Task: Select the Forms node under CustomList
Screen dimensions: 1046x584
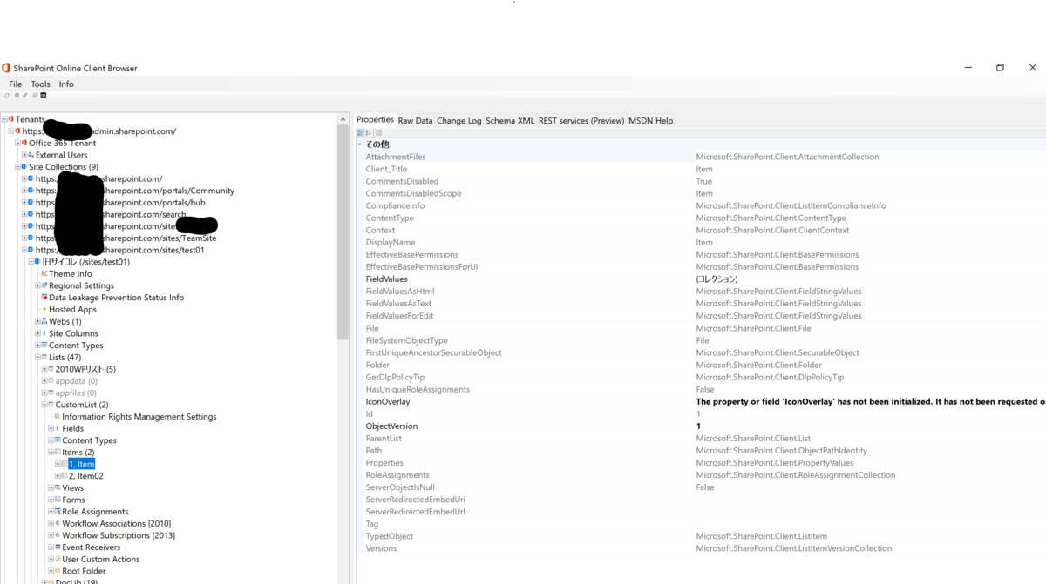Action: coord(74,500)
